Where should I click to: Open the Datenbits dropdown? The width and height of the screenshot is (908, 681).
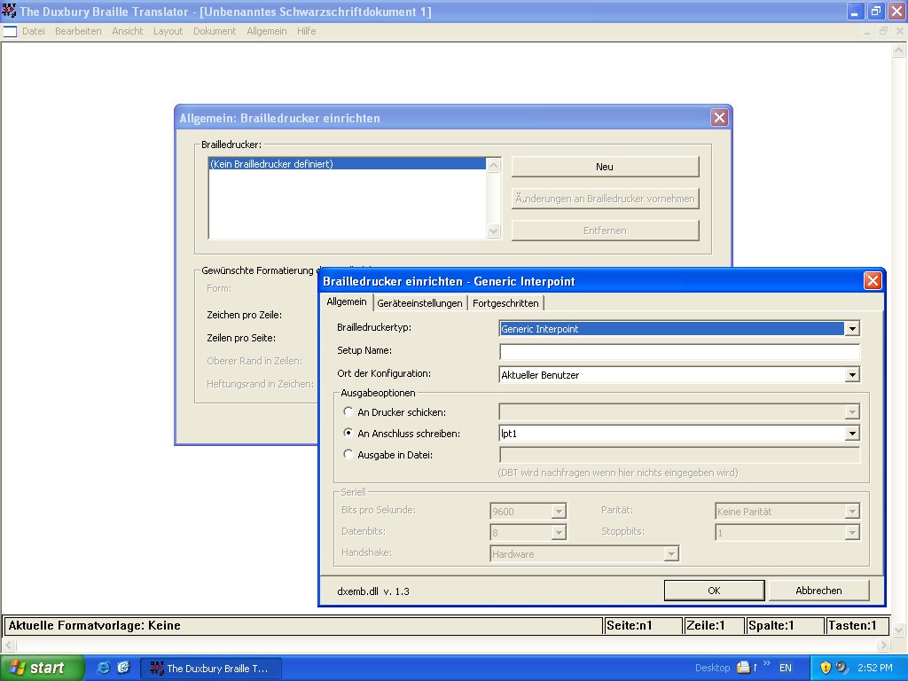coord(559,532)
